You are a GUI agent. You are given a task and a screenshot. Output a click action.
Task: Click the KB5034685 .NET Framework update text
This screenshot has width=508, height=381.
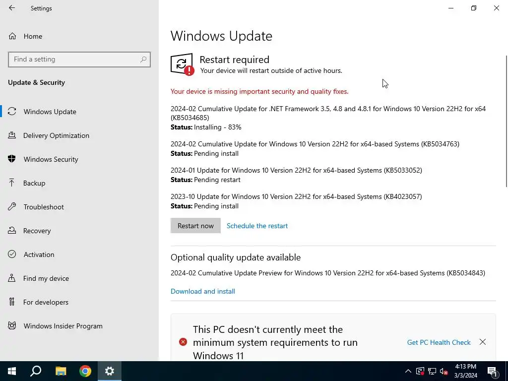coord(328,113)
